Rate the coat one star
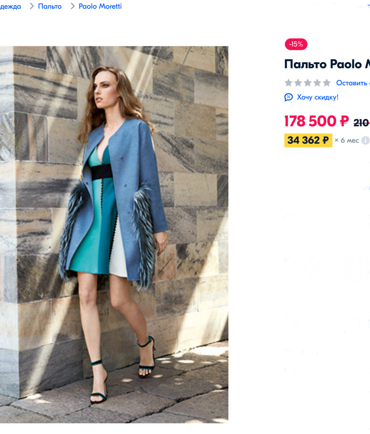The image size is (370, 434). [288, 83]
